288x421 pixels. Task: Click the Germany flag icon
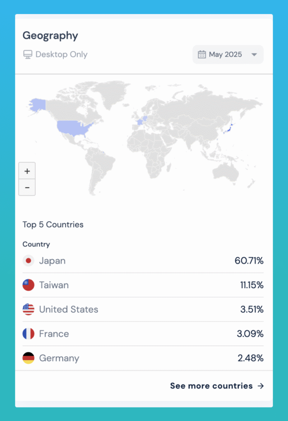[x=28, y=358]
